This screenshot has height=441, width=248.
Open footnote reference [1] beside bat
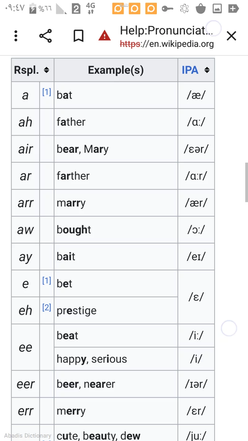pos(46,91)
